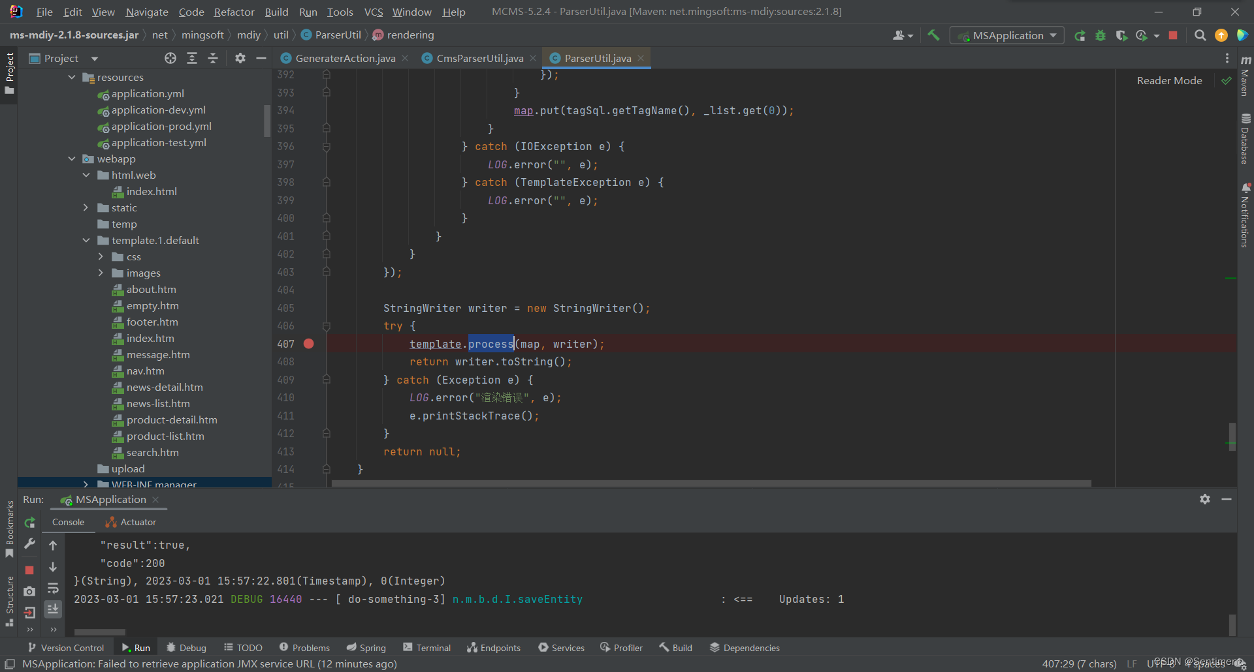Click the Project panel vertical scrollbar
1254x672 pixels.
click(266, 121)
